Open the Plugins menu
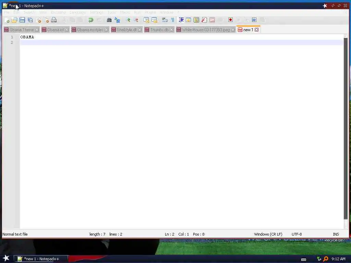Screen dimensions: 351x263 150,12
